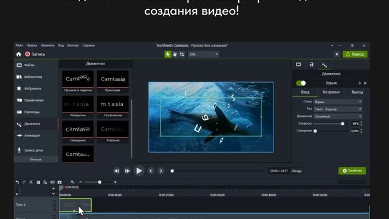Open the motion properties tab icon

click(x=325, y=65)
